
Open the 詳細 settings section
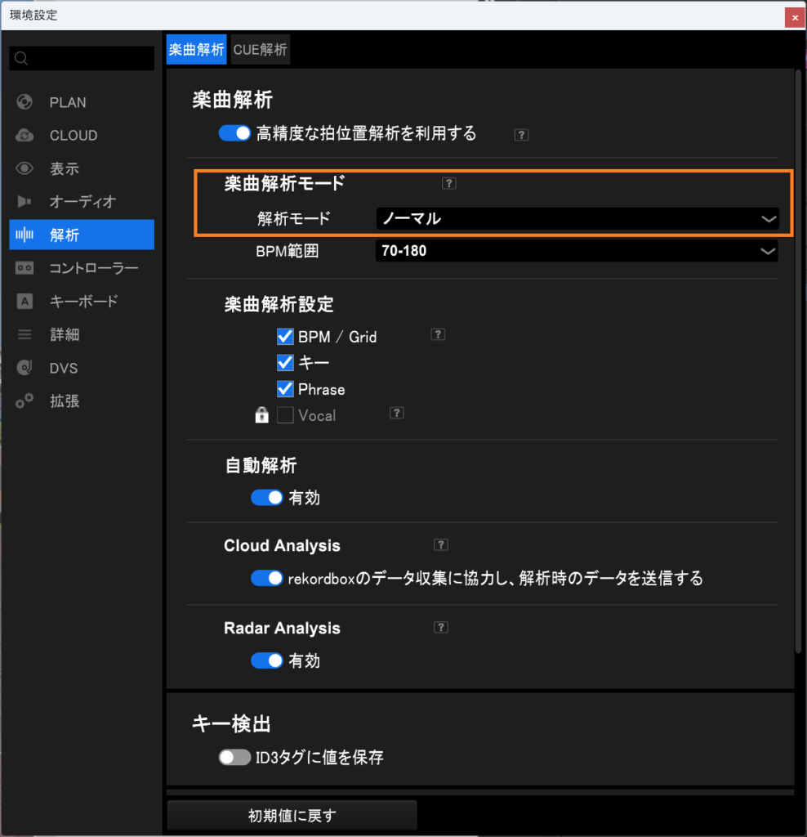65,335
